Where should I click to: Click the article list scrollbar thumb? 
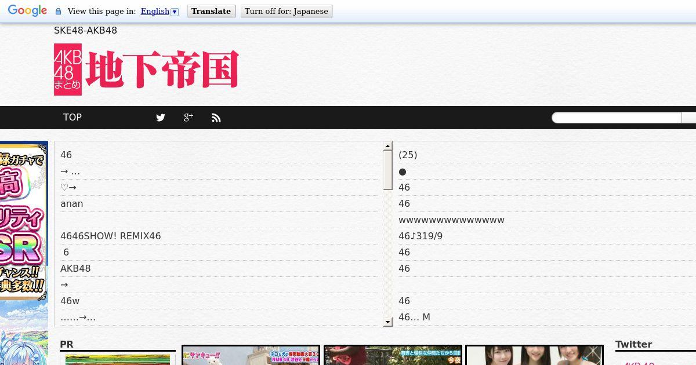tap(388, 170)
